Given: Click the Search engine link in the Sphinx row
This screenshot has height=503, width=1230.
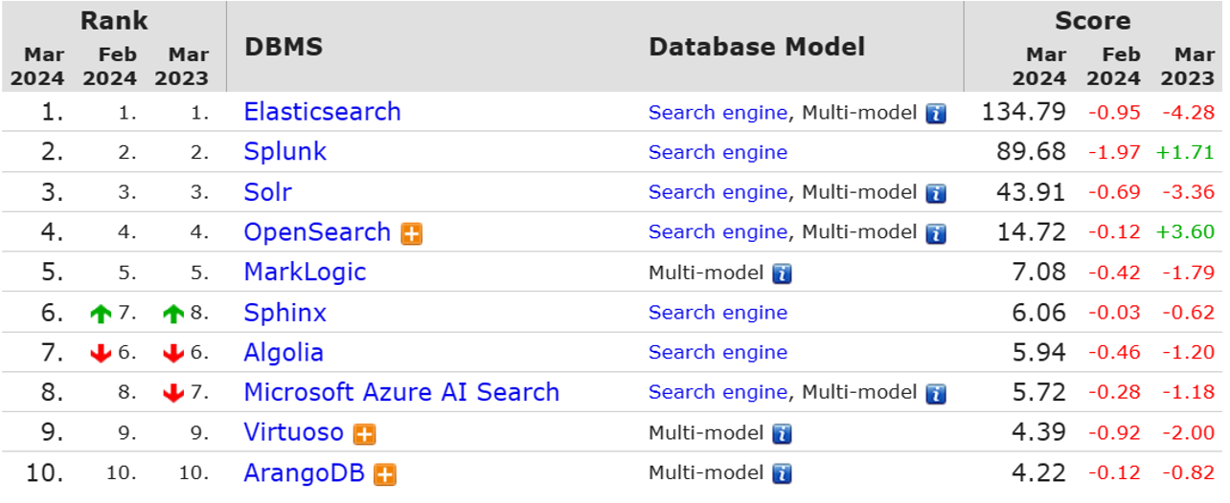Looking at the screenshot, I should pos(718,313).
